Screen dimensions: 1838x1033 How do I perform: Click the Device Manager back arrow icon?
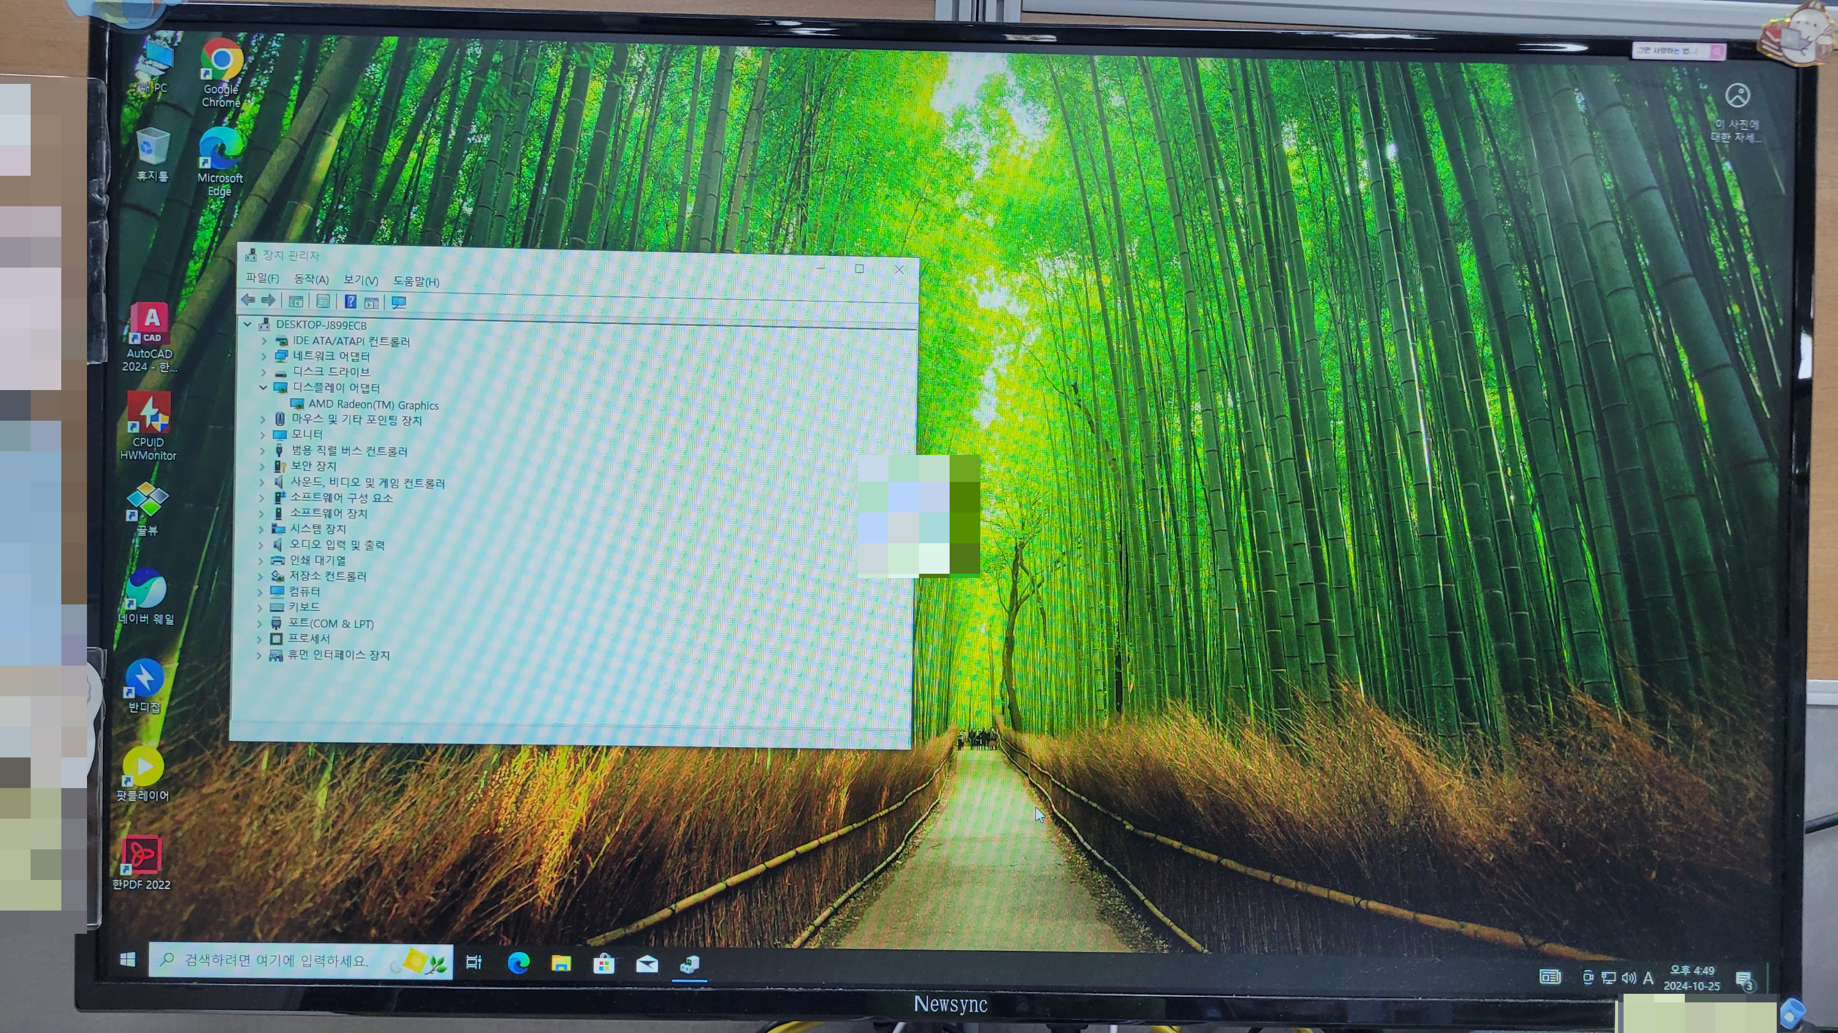tap(248, 300)
